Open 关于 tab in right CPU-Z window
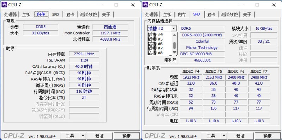The image size is (282, 140). (x=247, y=14)
